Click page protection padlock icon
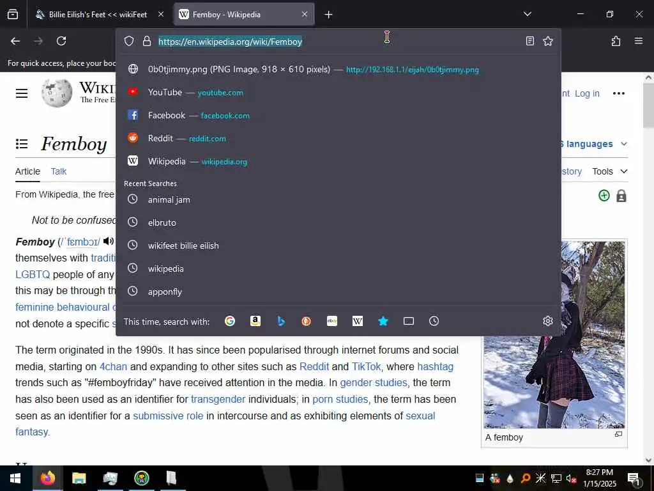Screen dimensions: 654x491 point(621,196)
